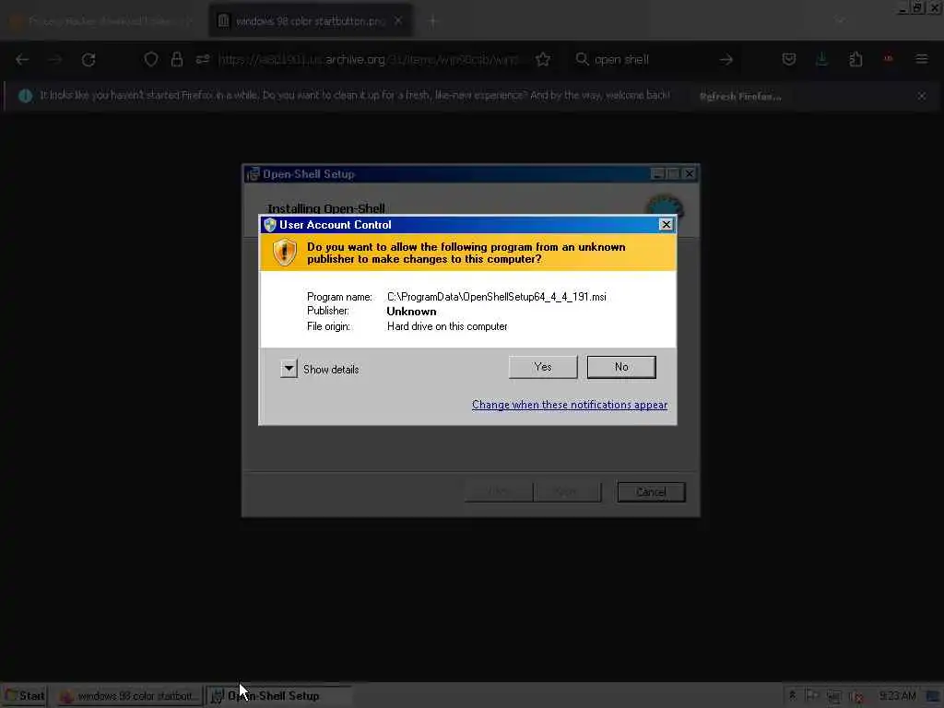
Task: Bookmark this page with star icon
Action: 543,59
